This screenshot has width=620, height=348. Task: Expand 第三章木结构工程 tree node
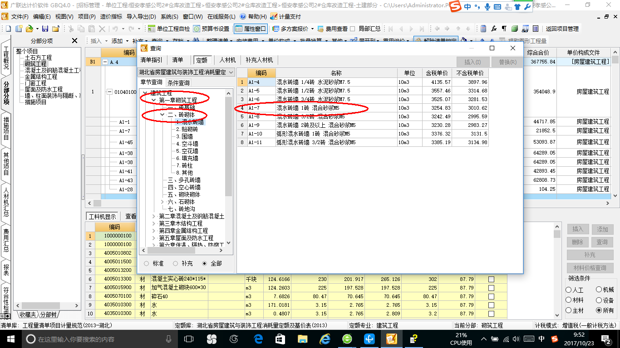153,223
